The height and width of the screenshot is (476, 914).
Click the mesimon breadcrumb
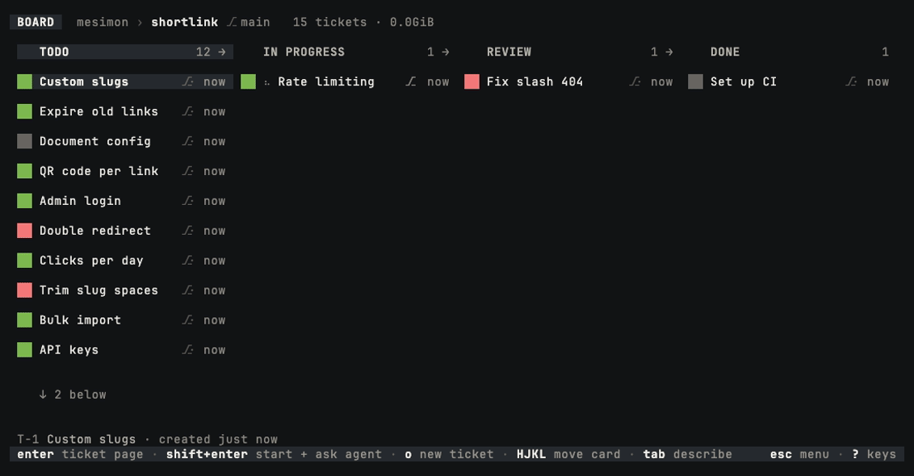103,22
